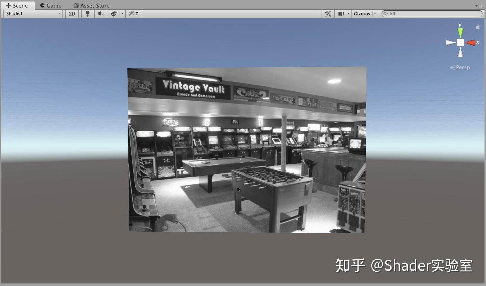Open the component tools wrench icon

328,14
